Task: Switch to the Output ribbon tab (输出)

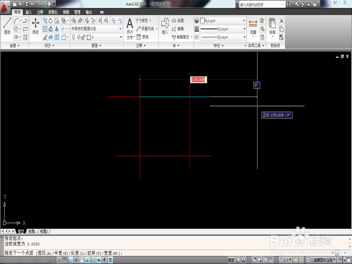Action: pos(89,12)
